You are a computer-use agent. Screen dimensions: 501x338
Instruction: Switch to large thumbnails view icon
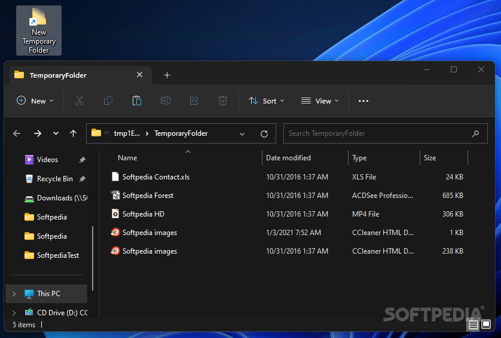486,324
